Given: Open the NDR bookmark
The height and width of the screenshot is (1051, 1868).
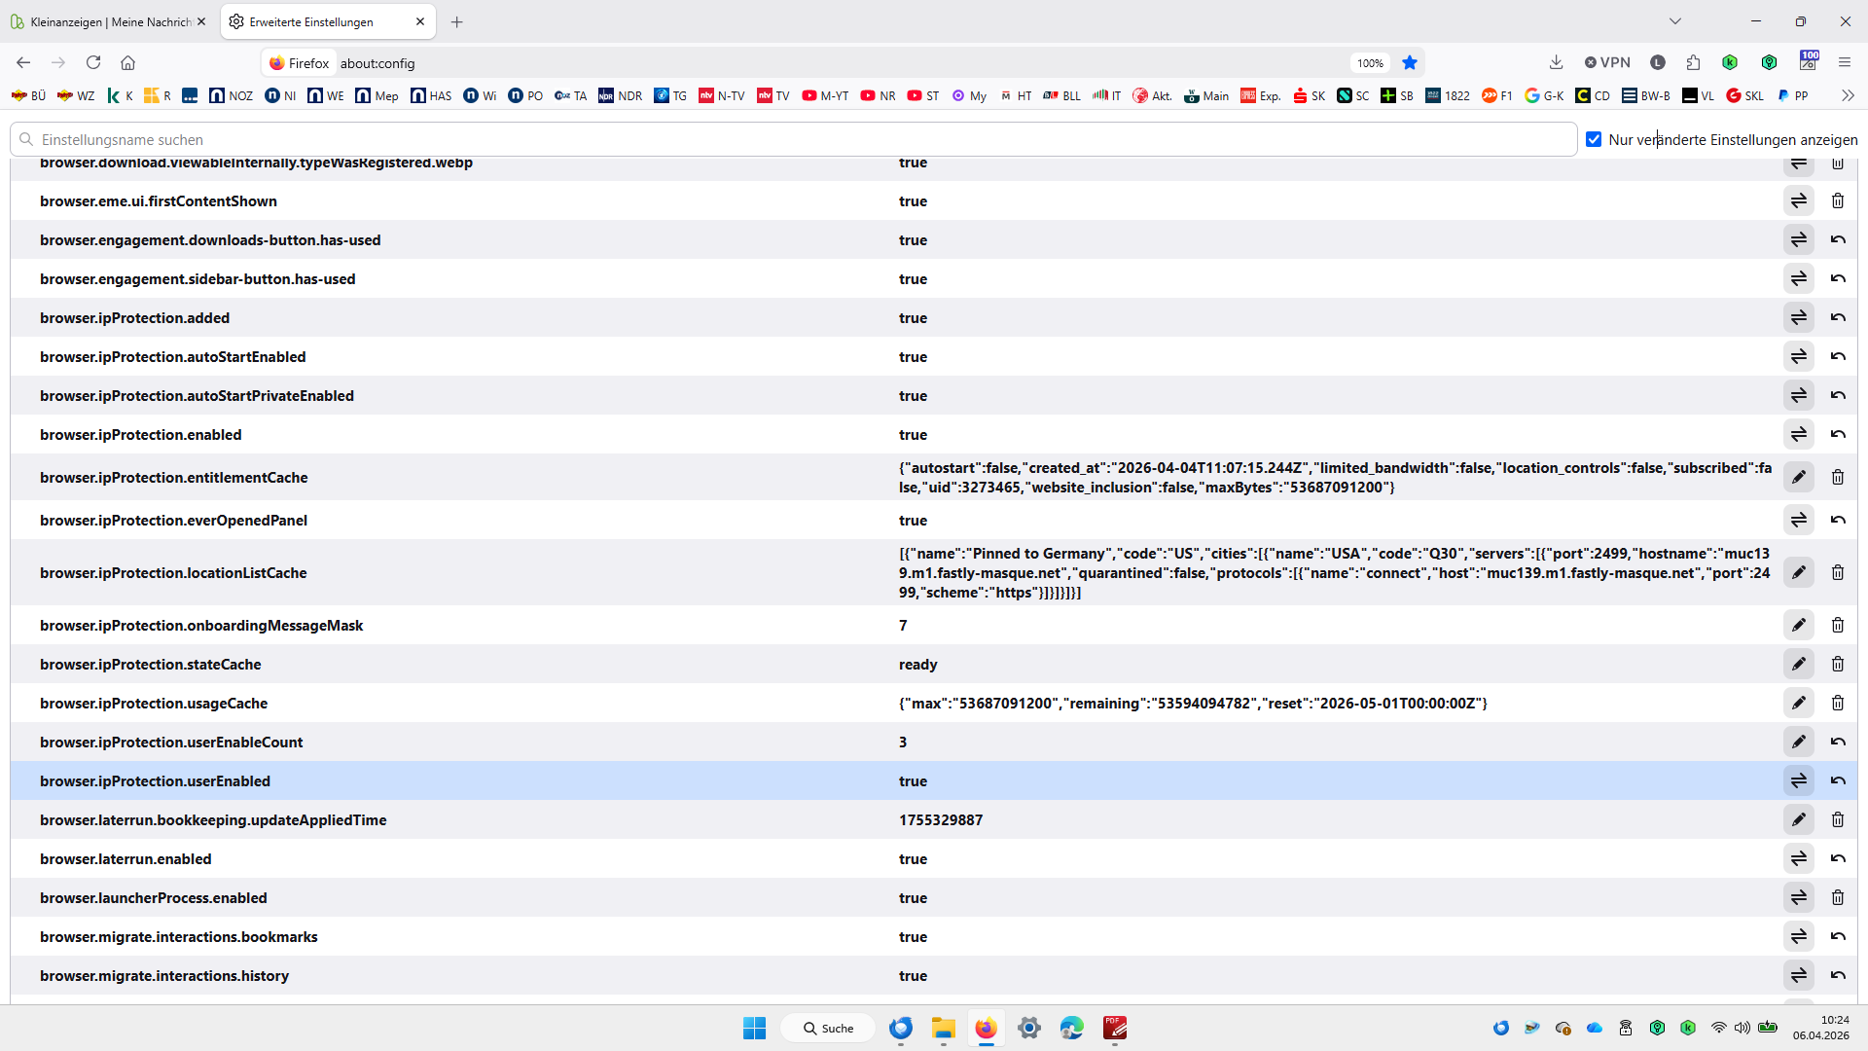Looking at the screenshot, I should pos(621,95).
